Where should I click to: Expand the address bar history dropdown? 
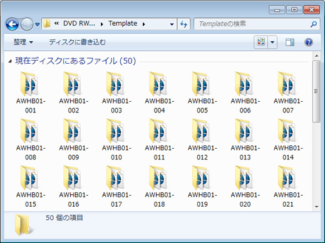[172, 24]
